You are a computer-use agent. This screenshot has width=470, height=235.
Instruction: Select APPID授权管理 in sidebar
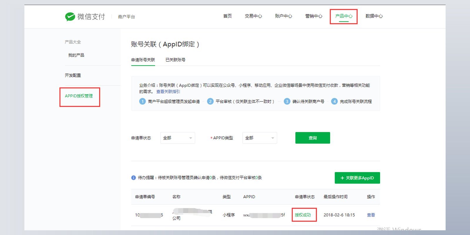[79, 96]
